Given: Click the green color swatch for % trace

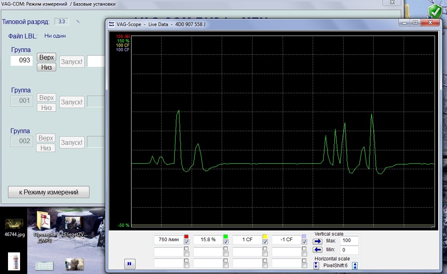Looking at the screenshot, I should pos(226,237).
